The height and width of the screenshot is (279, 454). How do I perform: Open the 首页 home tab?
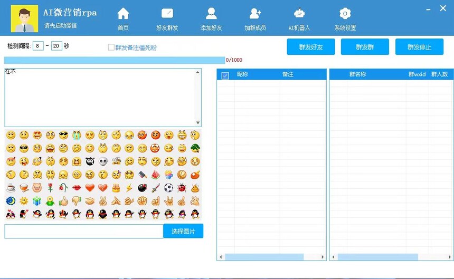(x=123, y=19)
